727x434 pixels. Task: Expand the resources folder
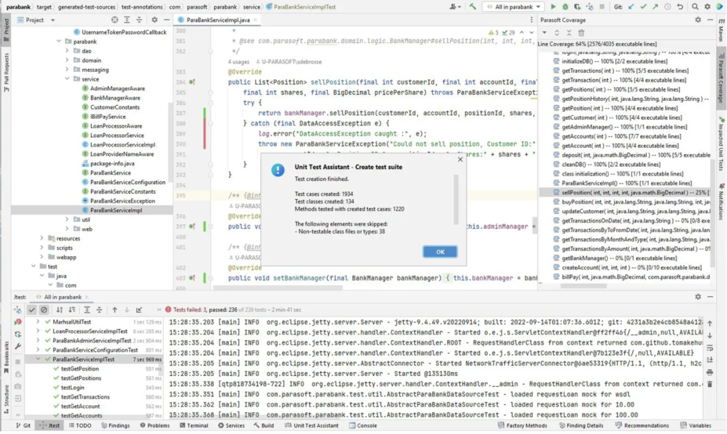coord(42,239)
